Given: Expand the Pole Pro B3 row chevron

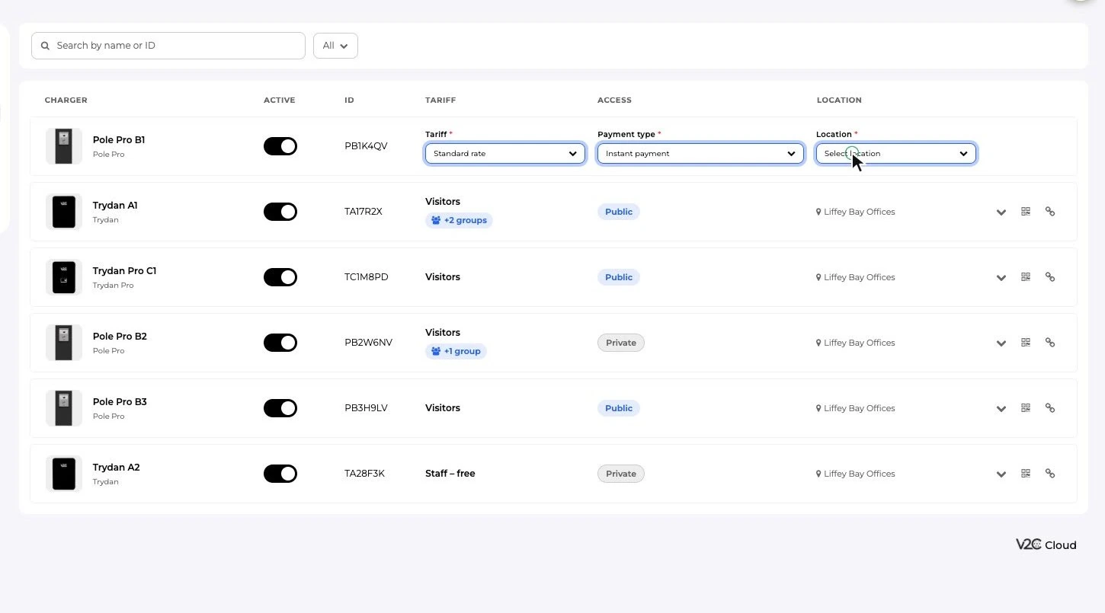Looking at the screenshot, I should point(1001,409).
